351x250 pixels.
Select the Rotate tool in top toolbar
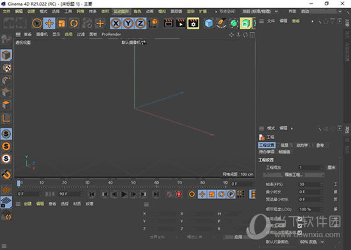pos(74,24)
